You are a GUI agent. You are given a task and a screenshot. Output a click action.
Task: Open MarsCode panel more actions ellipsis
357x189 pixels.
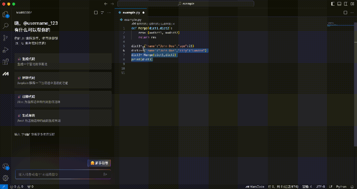(x=109, y=13)
